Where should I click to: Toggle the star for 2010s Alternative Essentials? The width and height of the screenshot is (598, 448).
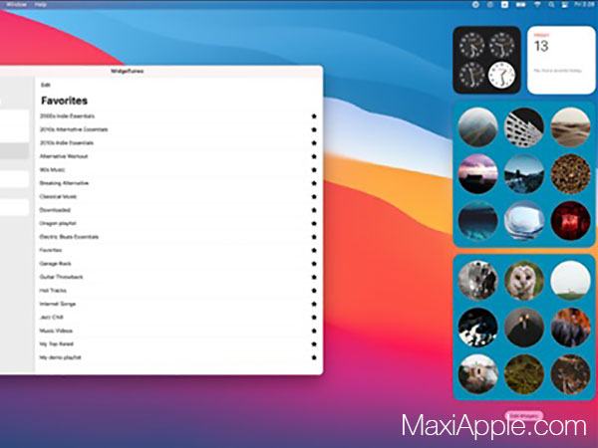click(314, 129)
